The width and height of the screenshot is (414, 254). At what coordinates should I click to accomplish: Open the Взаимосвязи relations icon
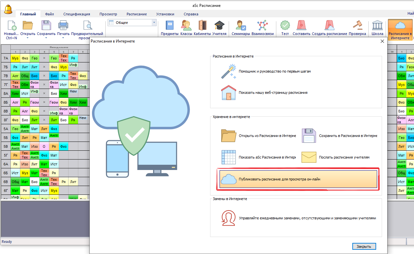click(x=262, y=26)
